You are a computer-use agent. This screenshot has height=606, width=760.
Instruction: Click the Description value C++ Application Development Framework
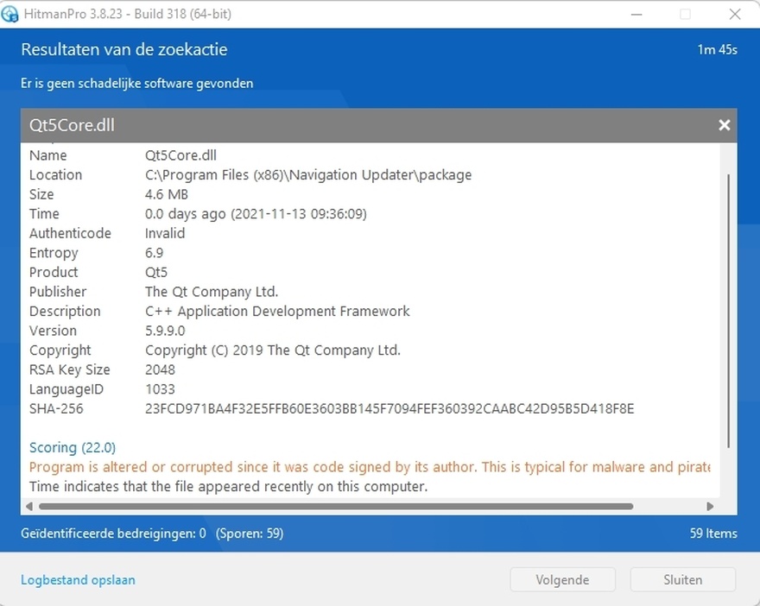(x=277, y=312)
